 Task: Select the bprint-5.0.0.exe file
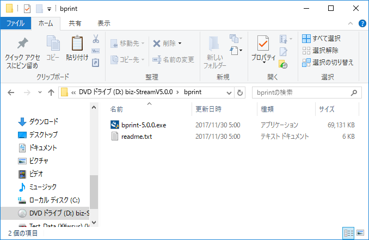pyautogui.click(x=144, y=125)
